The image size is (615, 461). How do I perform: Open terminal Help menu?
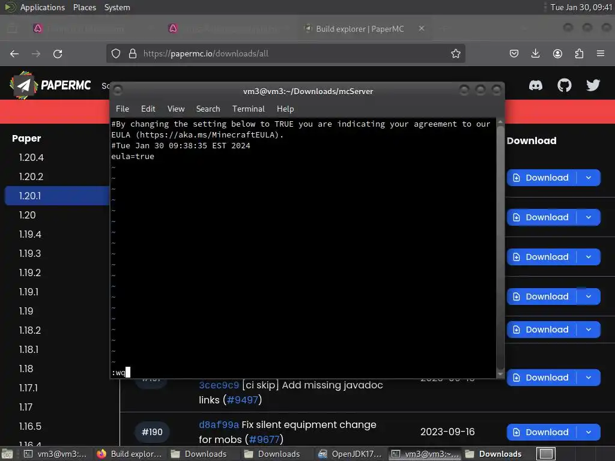coord(285,109)
